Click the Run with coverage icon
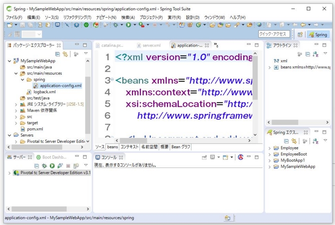 point(142,25)
